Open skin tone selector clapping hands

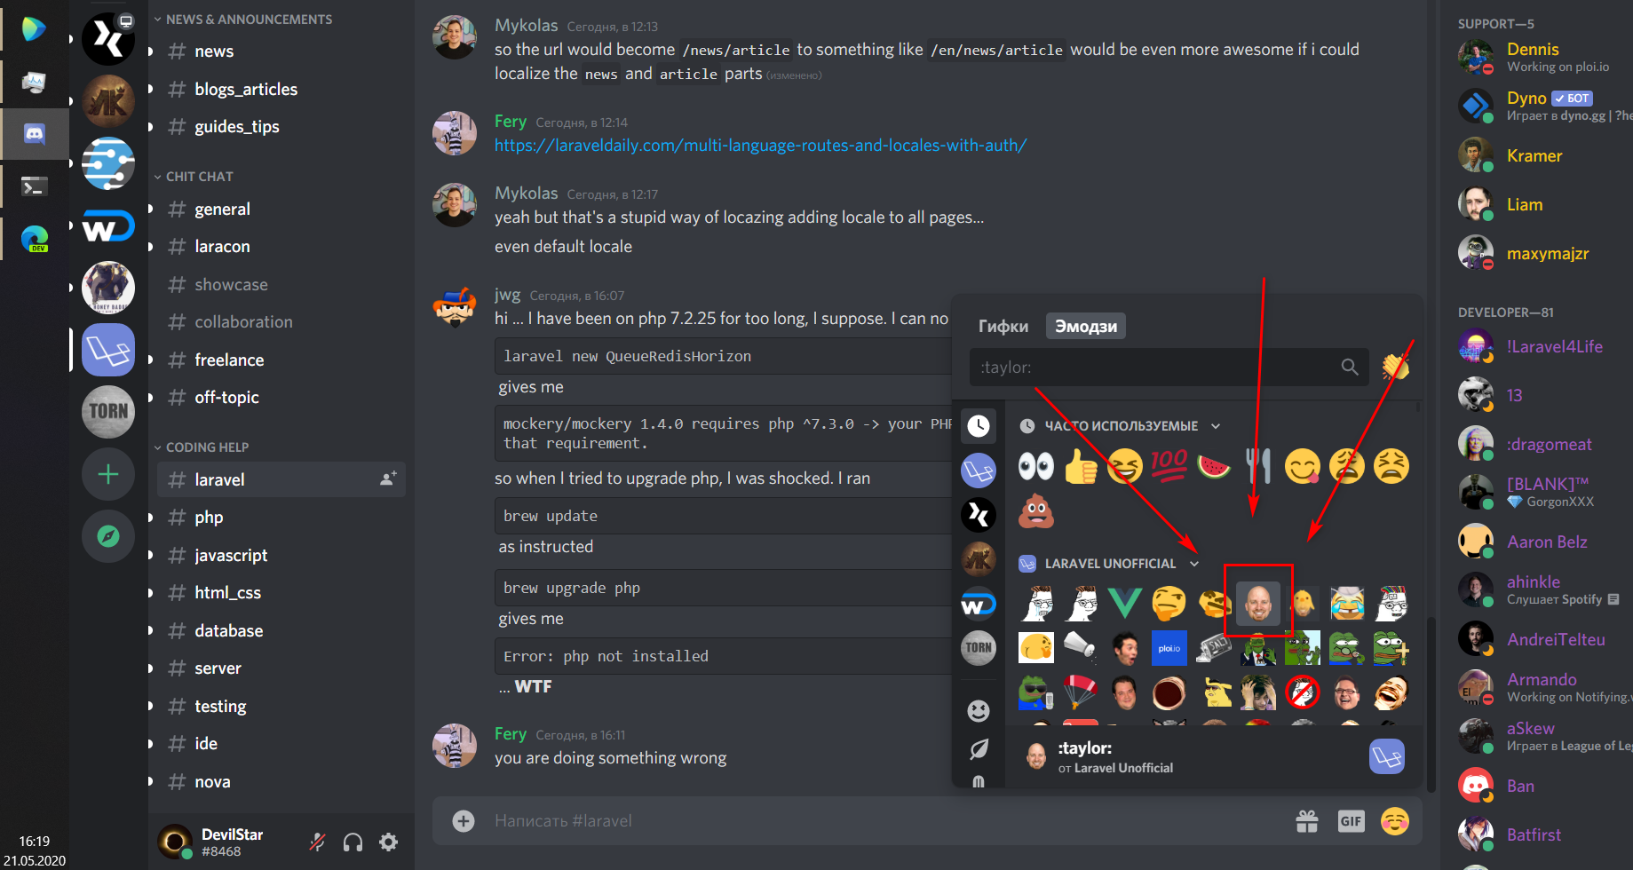tap(1395, 367)
